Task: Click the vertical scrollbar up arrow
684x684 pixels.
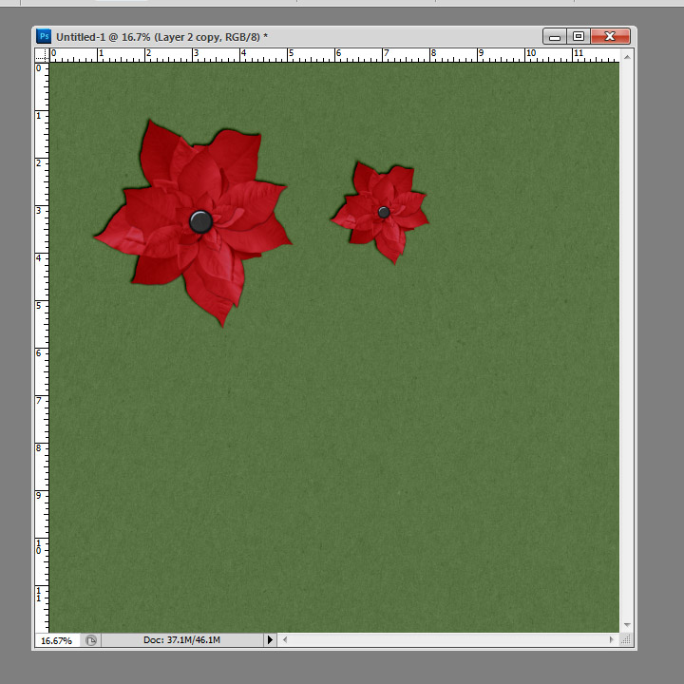Action: (627, 57)
